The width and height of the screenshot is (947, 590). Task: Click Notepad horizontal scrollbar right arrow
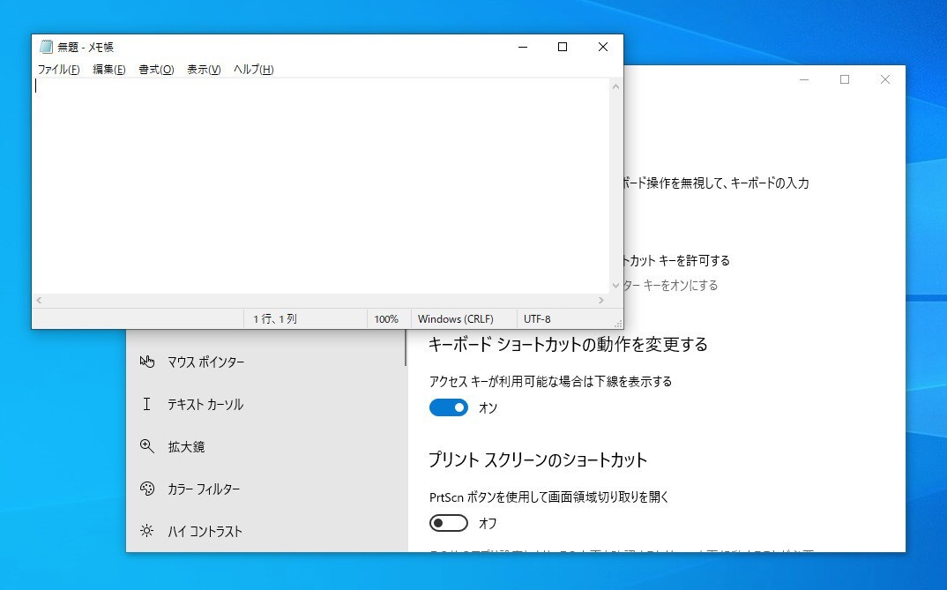point(601,300)
